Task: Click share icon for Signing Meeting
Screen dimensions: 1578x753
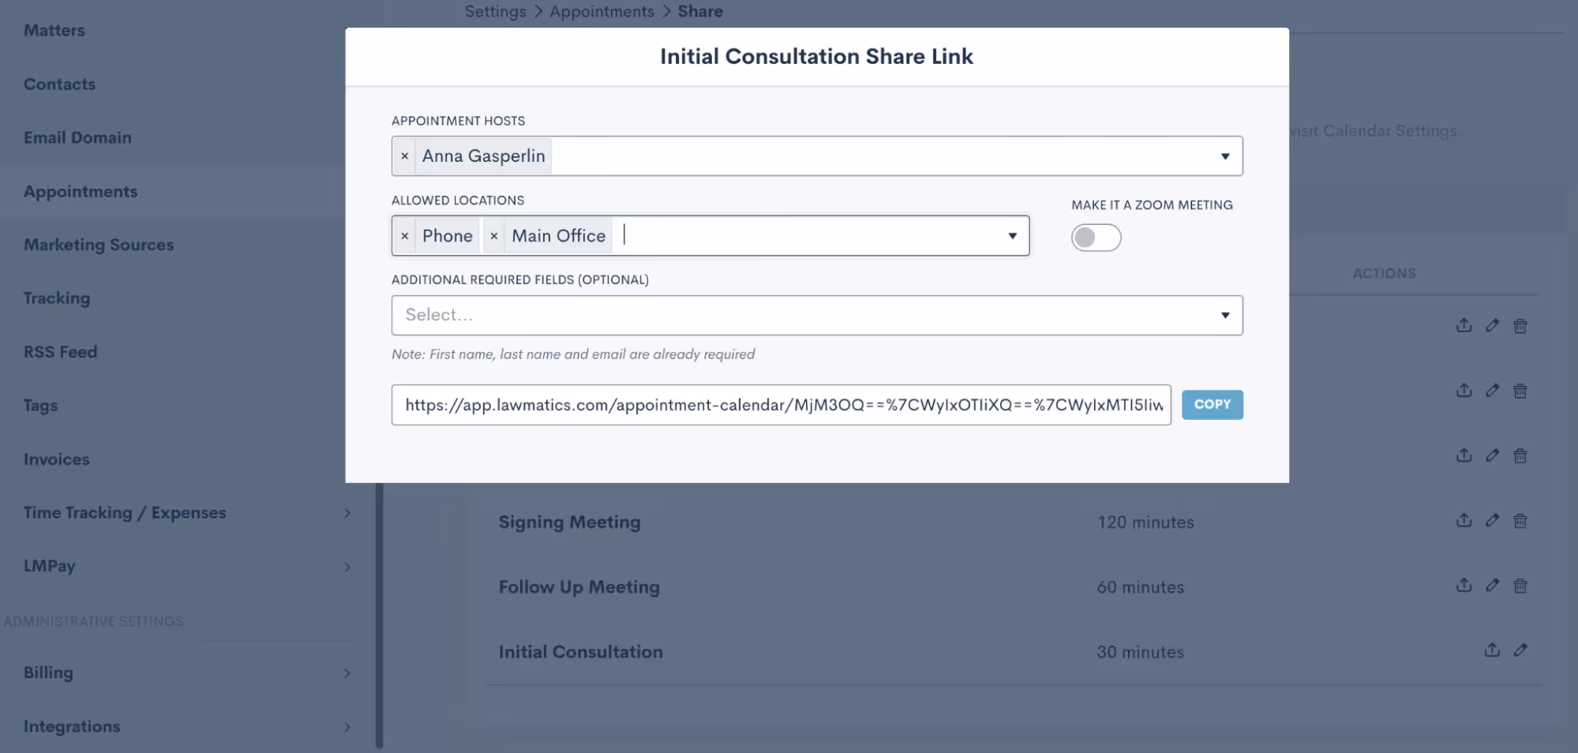Action: click(1464, 520)
